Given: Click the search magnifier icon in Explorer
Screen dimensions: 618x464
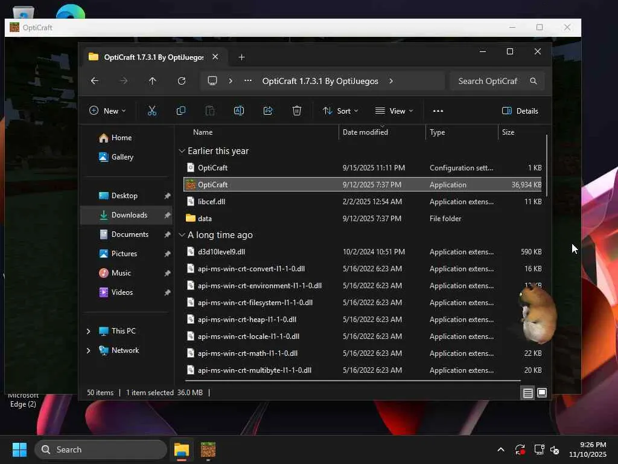Looking at the screenshot, I should click(x=534, y=81).
